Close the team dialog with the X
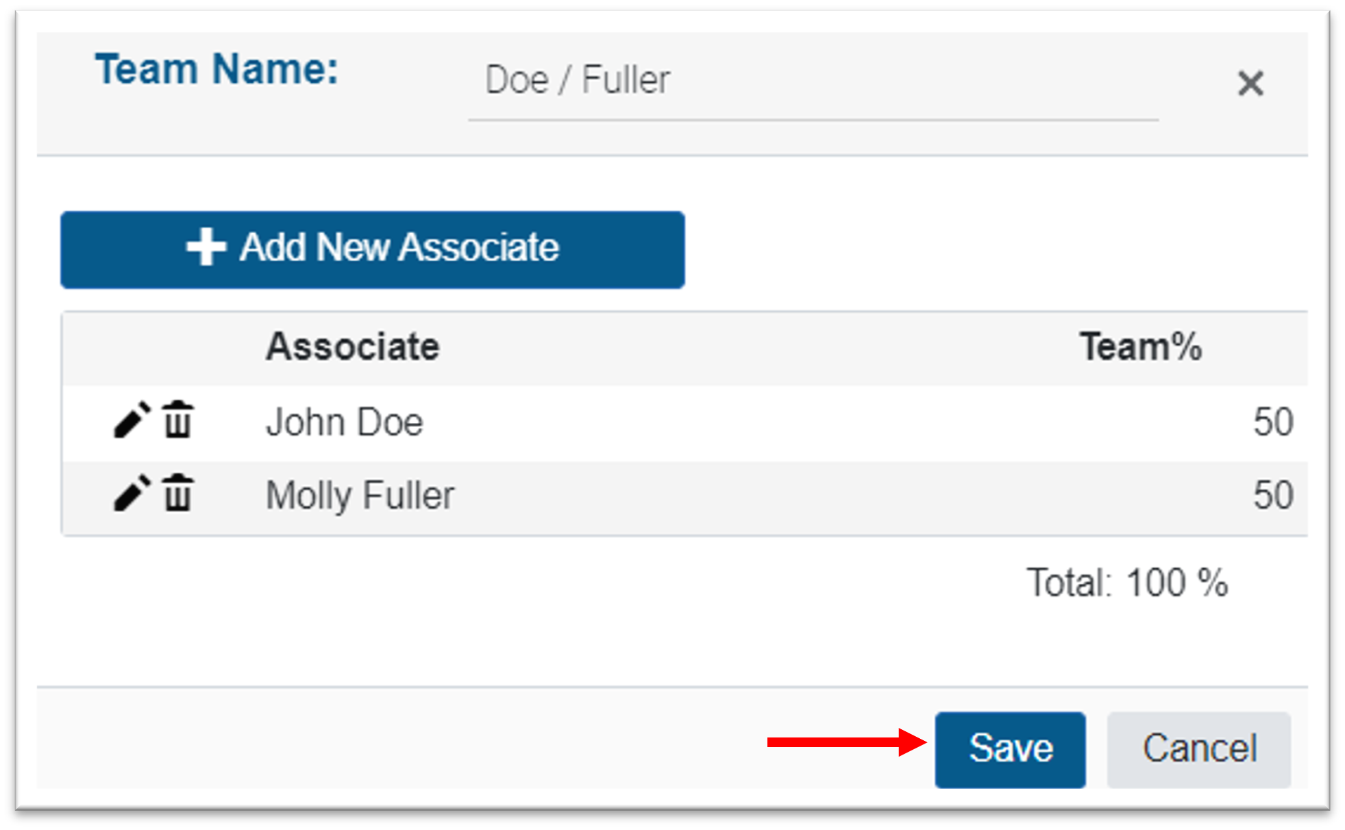The width and height of the screenshot is (1345, 830). click(1250, 84)
